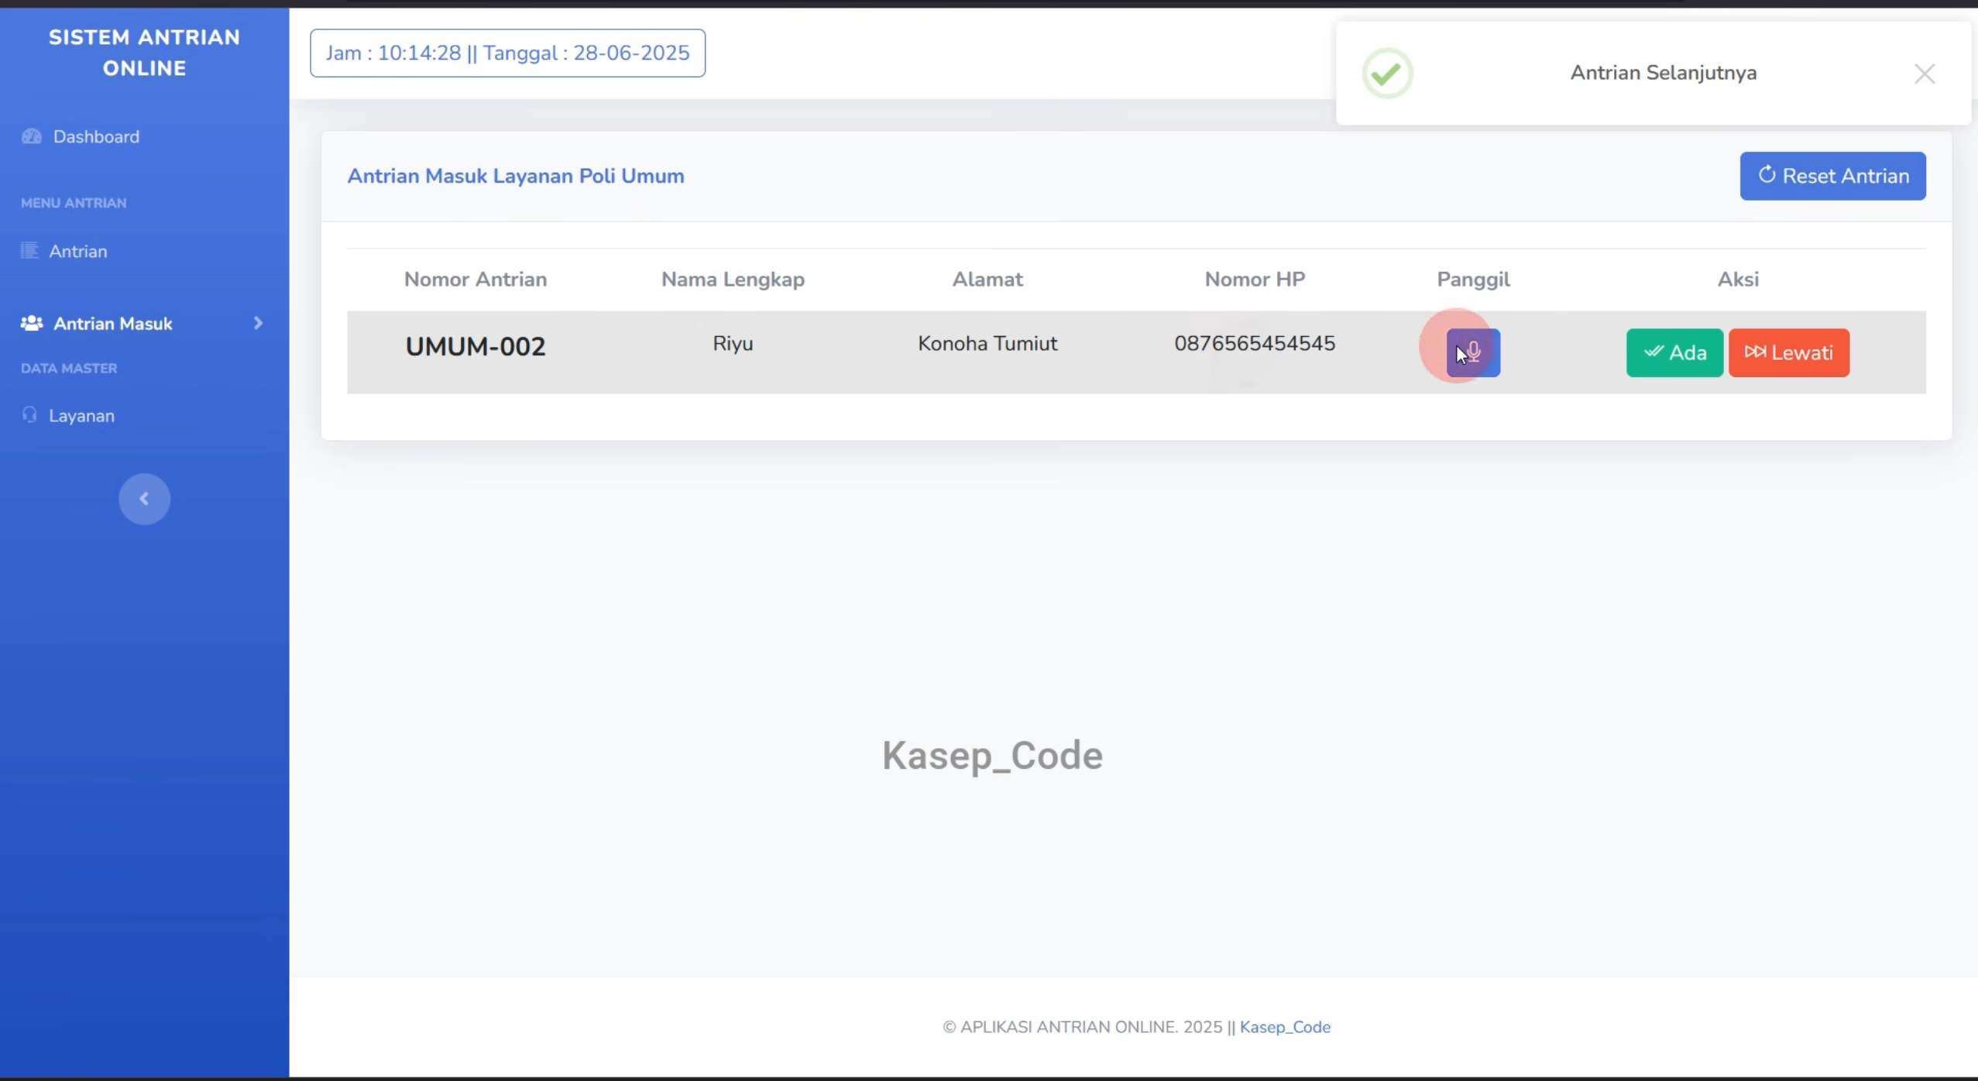Click the Menu Antrian sidebar label
This screenshot has height=1081, width=1978.
pos(74,203)
